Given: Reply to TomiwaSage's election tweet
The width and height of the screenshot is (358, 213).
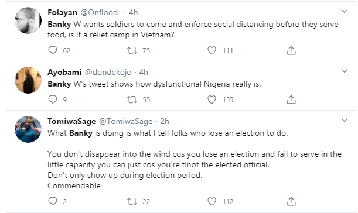Looking at the screenshot, I should 53,201.
